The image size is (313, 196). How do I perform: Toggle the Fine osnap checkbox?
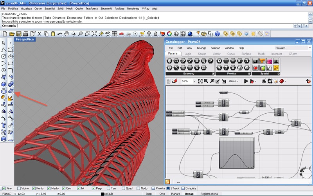point(4,189)
